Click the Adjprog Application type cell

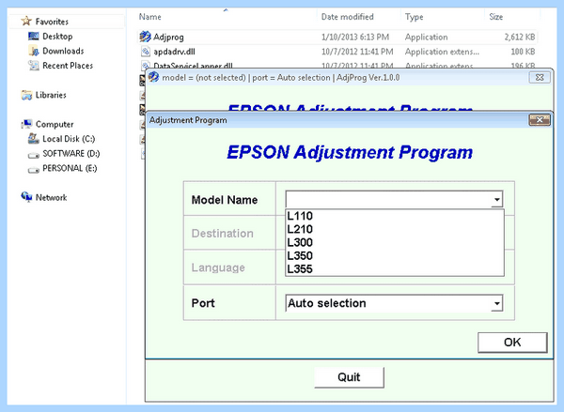click(x=426, y=37)
